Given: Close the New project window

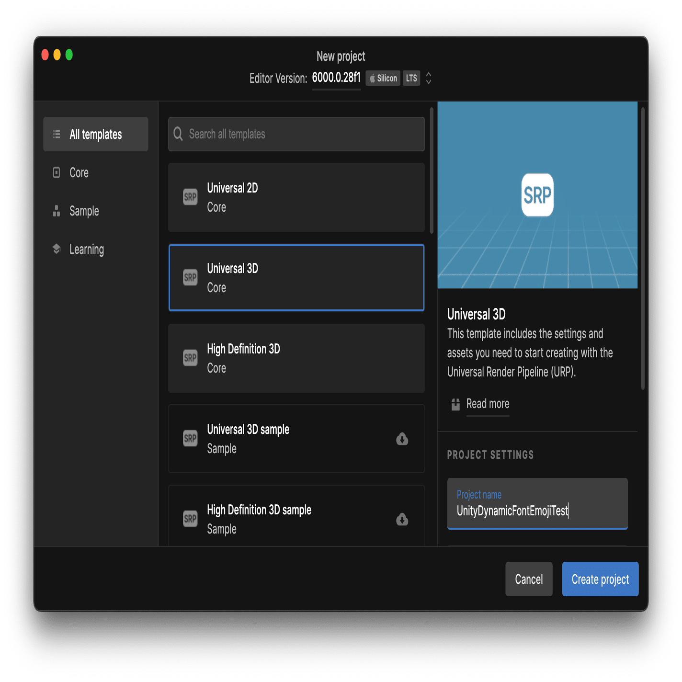Looking at the screenshot, I should (45, 55).
